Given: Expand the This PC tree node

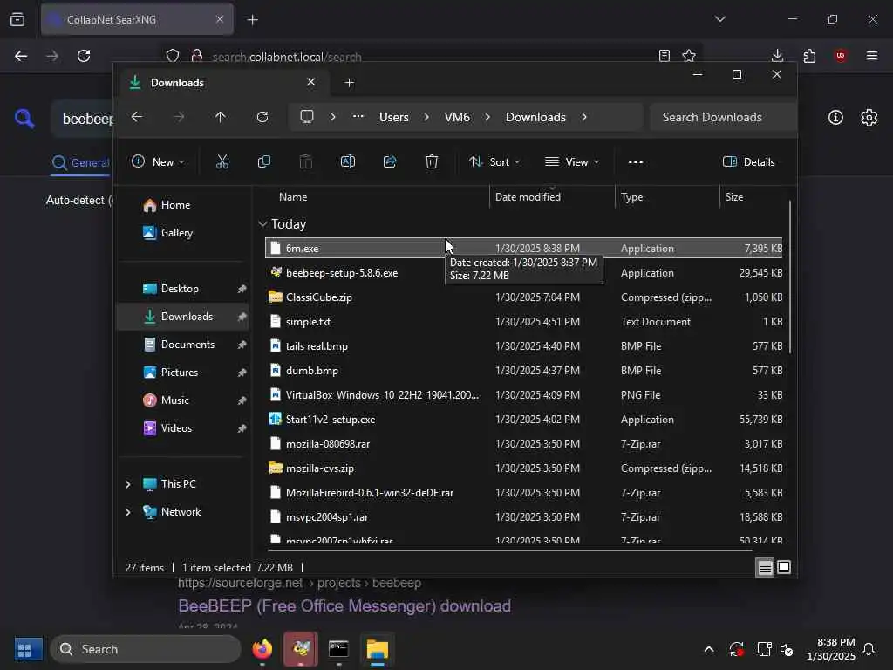Looking at the screenshot, I should 127,484.
